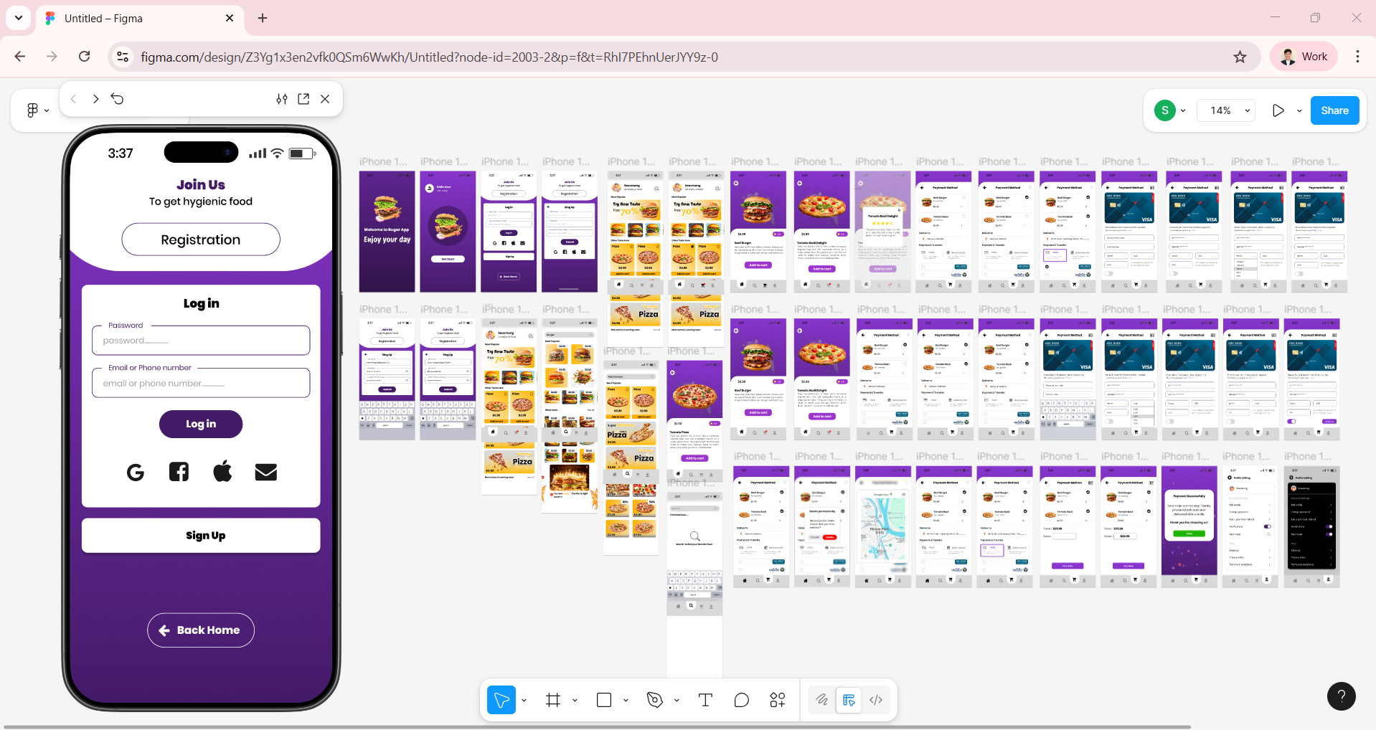The height and width of the screenshot is (730, 1376).
Task: Select the Move tool in bottom toolbar
Action: point(501,700)
